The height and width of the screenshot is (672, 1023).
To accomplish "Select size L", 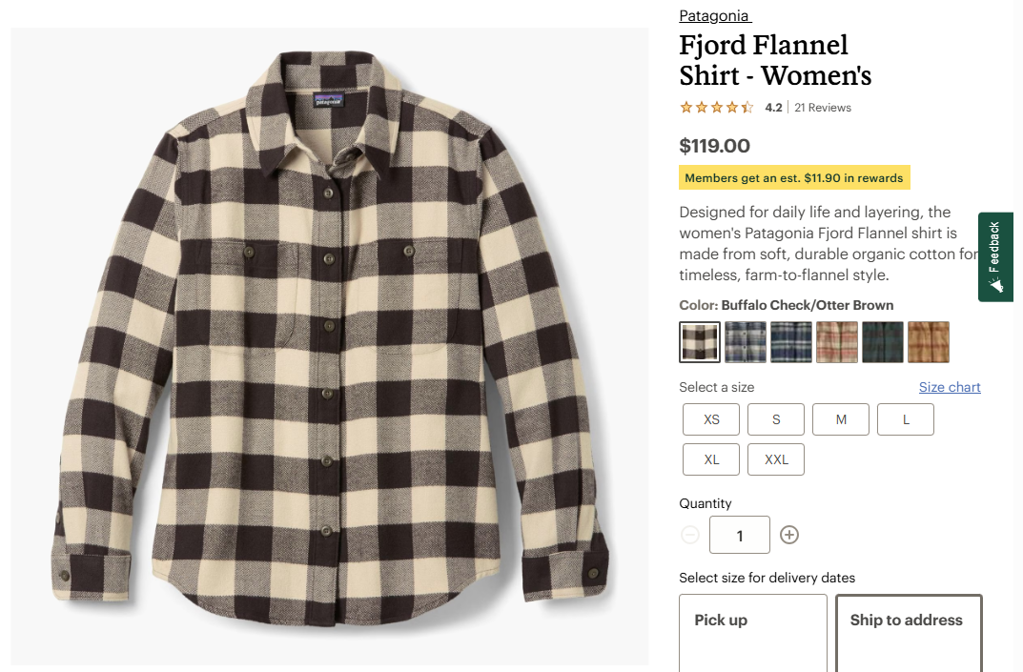I will coord(906,419).
